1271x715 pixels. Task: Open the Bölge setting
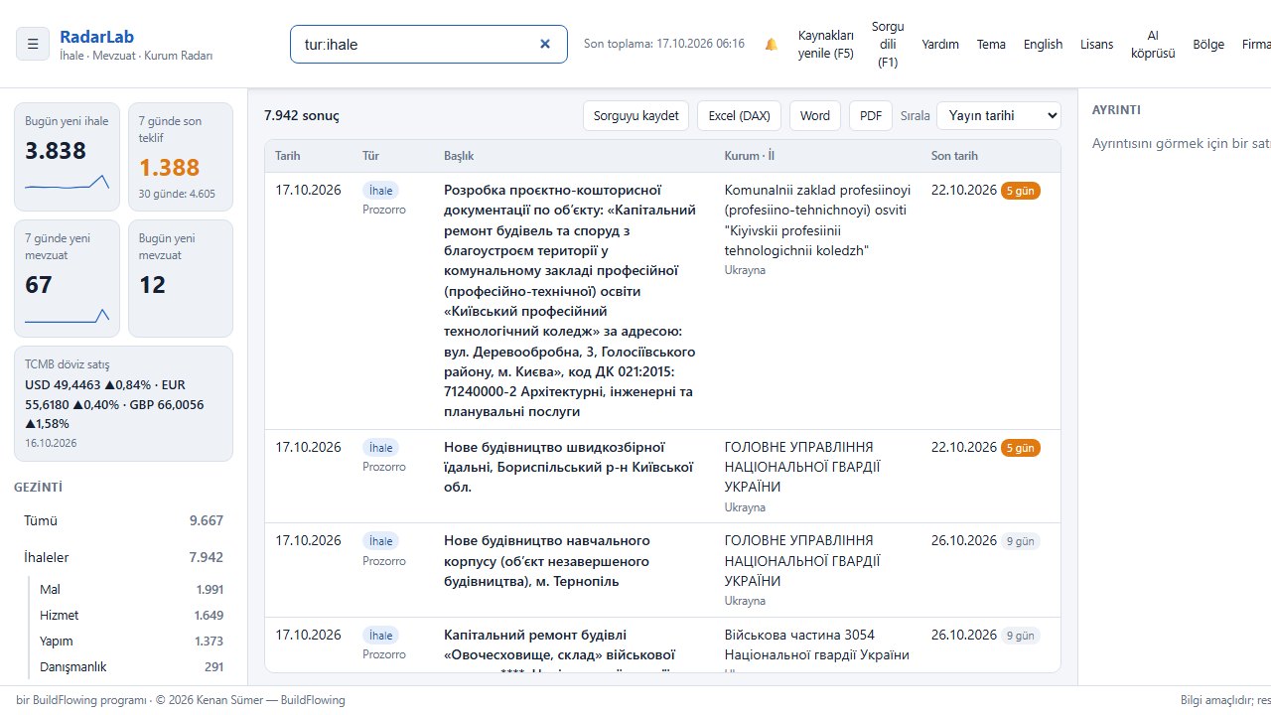coord(1208,44)
